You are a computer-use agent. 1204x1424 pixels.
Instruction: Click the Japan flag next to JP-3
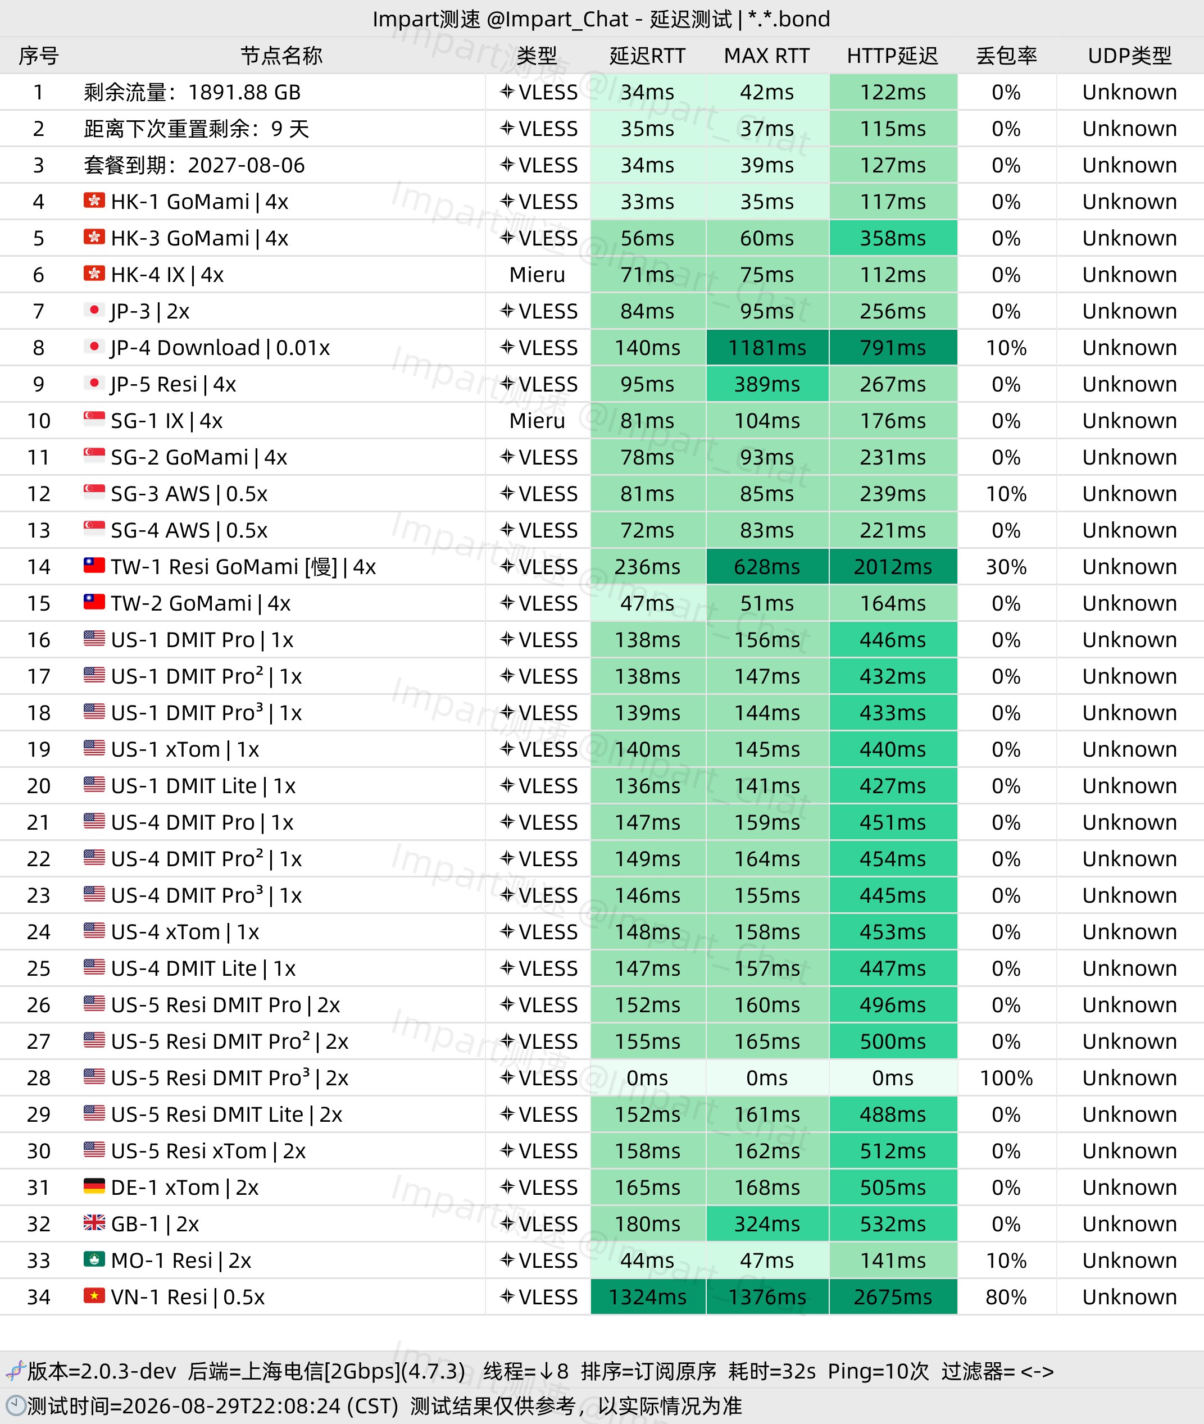coord(94,311)
